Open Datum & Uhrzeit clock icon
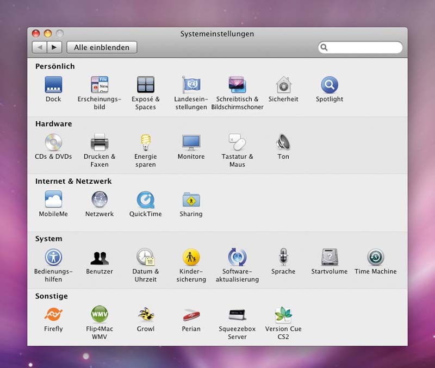 [145, 257]
